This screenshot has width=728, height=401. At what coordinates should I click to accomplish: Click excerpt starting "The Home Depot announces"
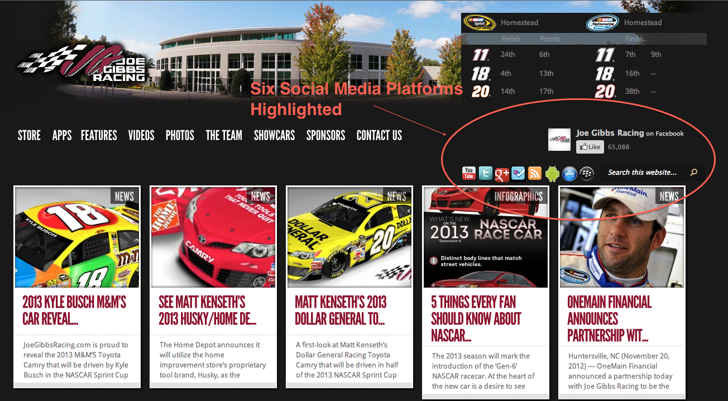click(x=213, y=360)
